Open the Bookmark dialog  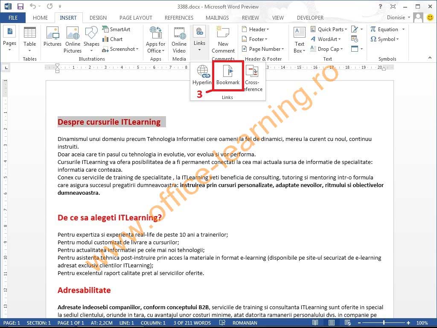pos(228,75)
